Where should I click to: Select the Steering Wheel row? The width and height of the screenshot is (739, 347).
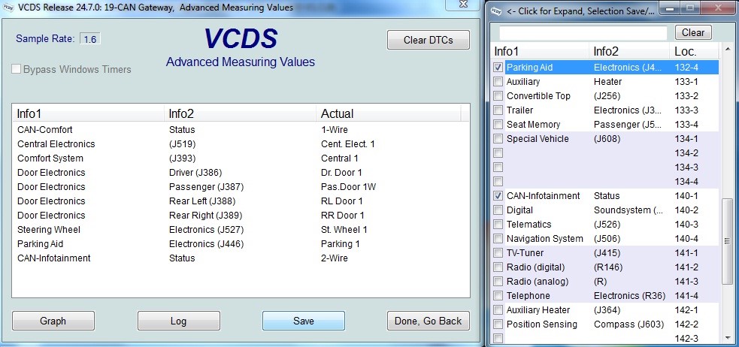point(241,230)
